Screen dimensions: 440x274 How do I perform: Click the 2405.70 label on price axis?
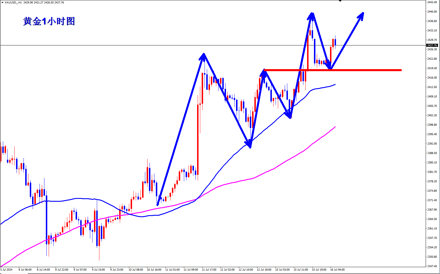[432, 106]
